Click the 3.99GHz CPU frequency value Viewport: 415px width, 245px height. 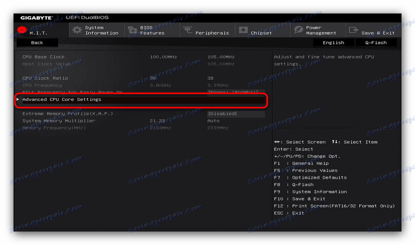tap(218, 85)
